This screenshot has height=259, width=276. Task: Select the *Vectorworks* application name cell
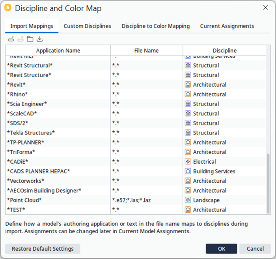[x=58, y=181]
